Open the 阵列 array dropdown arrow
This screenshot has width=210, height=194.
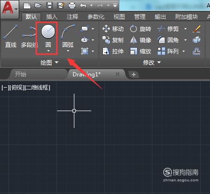(184, 51)
